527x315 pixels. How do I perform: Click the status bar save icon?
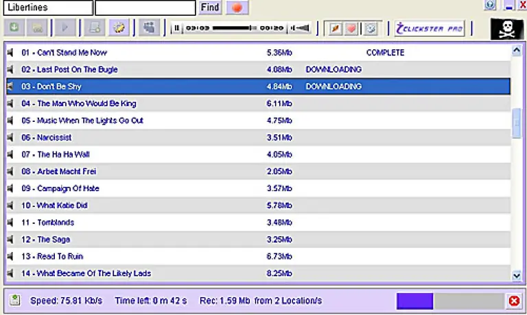(14, 300)
